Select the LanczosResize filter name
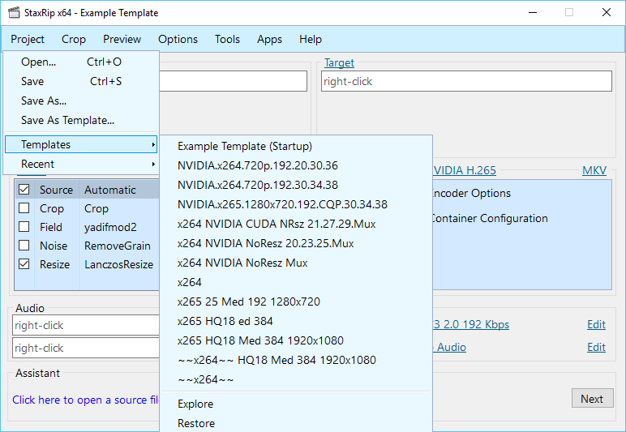Screen dimensions: 626x432 pos(118,264)
